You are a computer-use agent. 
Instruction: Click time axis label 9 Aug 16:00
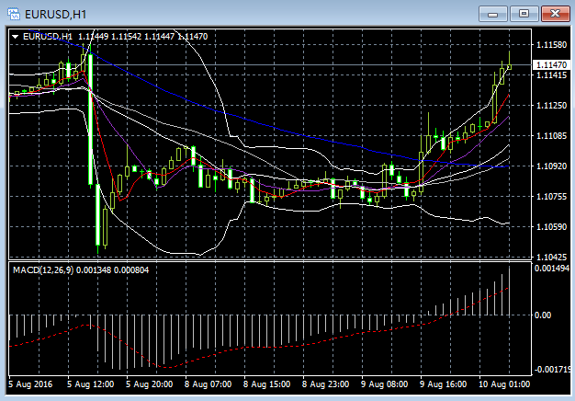443,384
